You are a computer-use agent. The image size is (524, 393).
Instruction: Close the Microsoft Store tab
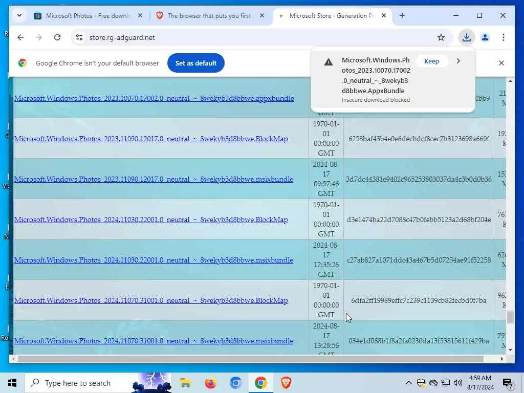(384, 15)
